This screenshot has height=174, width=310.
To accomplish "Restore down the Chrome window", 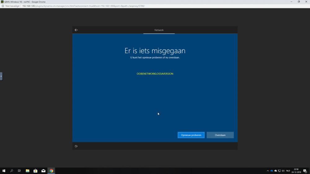I will (299, 2).
